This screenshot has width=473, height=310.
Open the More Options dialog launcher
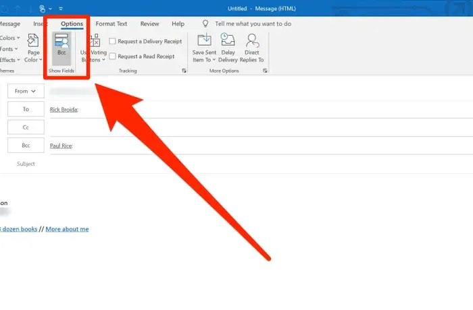pyautogui.click(x=265, y=71)
